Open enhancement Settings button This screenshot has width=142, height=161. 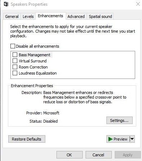coord(119,120)
